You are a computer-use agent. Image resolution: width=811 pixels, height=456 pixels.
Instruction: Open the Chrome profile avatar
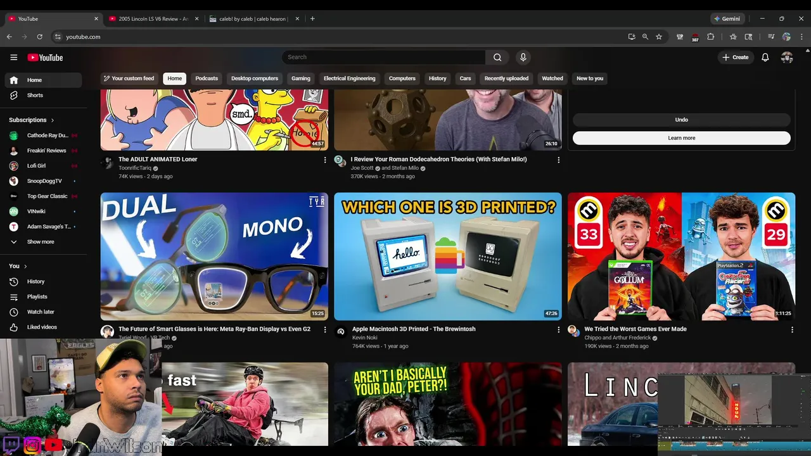(786, 37)
